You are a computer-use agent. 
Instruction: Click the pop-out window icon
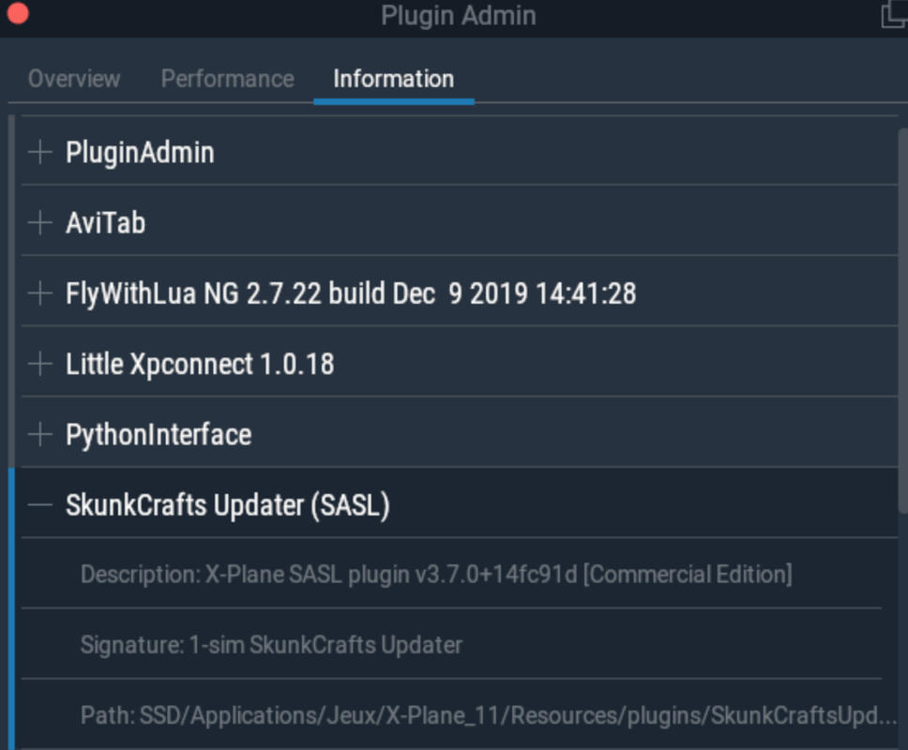(895, 14)
